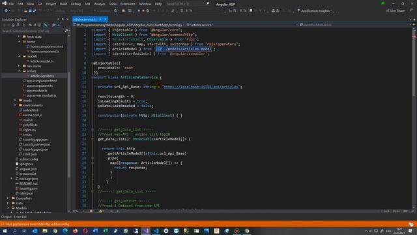Click the search icon in the title bar

[208, 4]
